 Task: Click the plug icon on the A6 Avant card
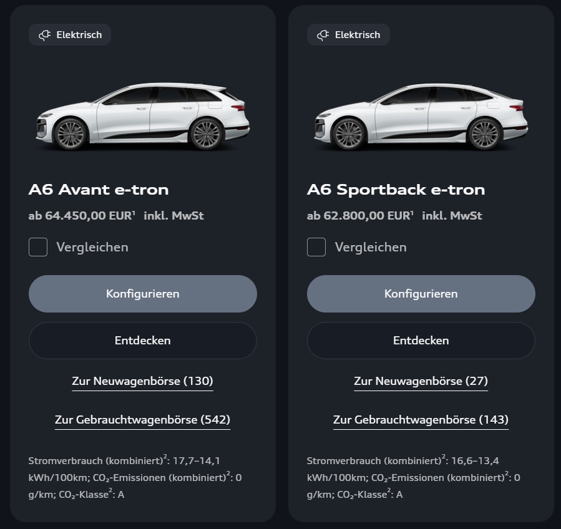click(44, 35)
